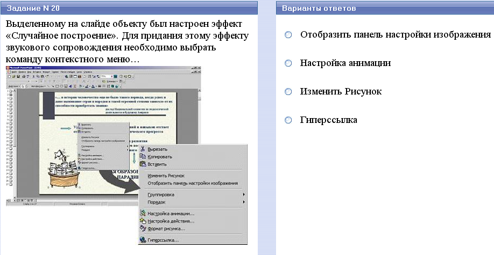The width and height of the screenshot is (494, 255).
Task: Click the icon beside 'Формат рисунка...'
Action: [x=143, y=229]
